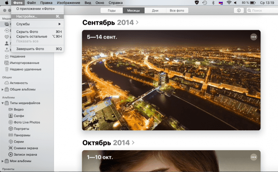
Task: Select Снимки экрана in sidebar
Action: point(26,148)
